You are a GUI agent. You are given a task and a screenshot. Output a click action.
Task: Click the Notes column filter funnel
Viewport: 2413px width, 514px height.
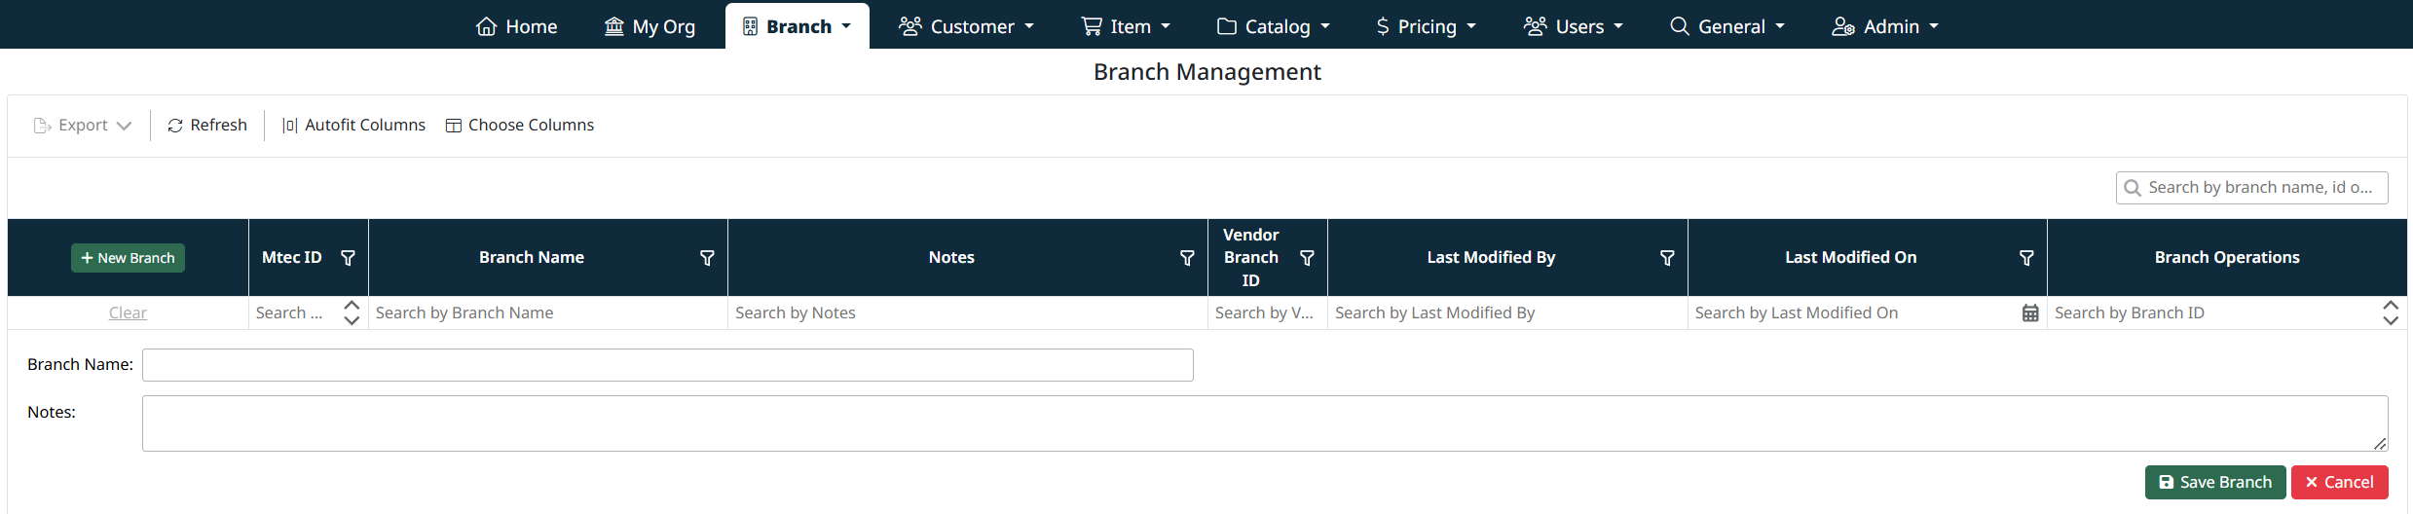(x=1187, y=258)
